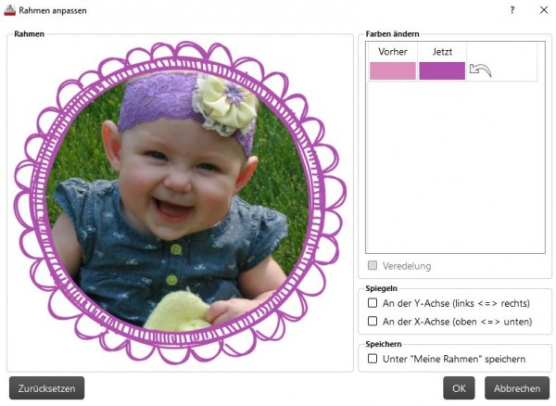The height and width of the screenshot is (406, 556).
Task: Click the Jetzt column header
Action: [442, 52]
